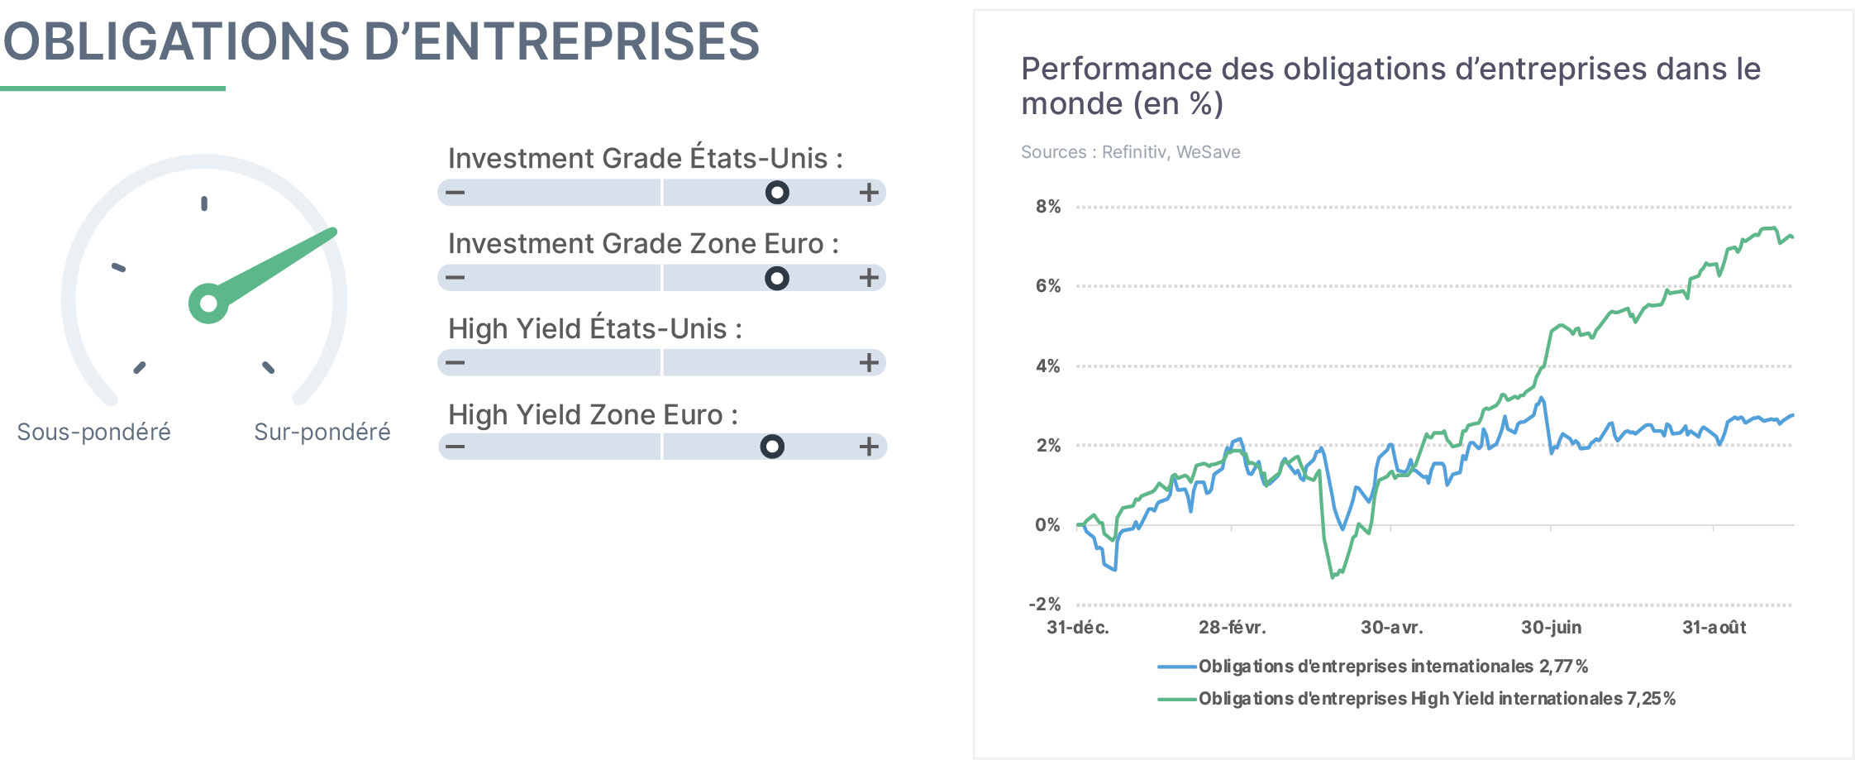The height and width of the screenshot is (760, 1855).
Task: Toggle legend Obligations d'entreprises High Yield internationales
Action: (1417, 699)
